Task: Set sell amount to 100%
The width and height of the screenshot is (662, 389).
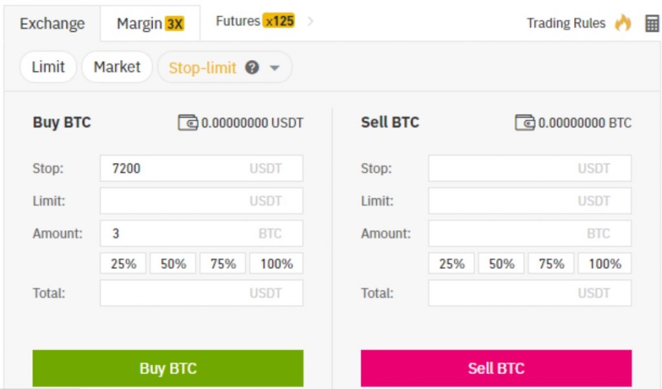Action: pyautogui.click(x=604, y=264)
